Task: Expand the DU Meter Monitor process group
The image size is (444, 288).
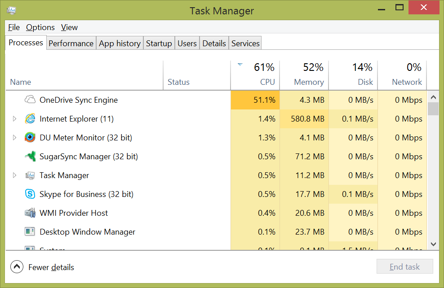Action: 14,138
